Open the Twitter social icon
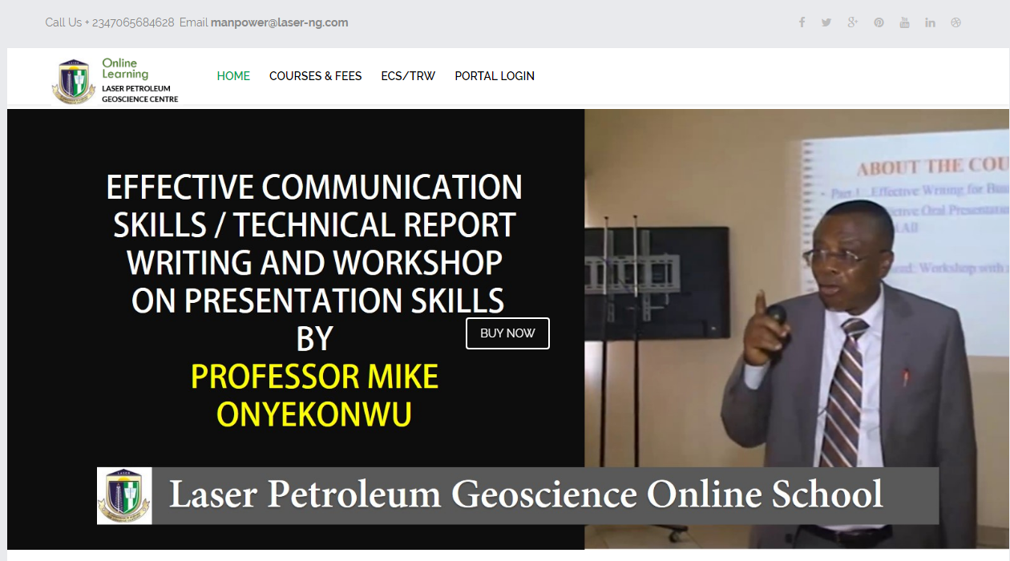This screenshot has height=561, width=1010. point(826,22)
